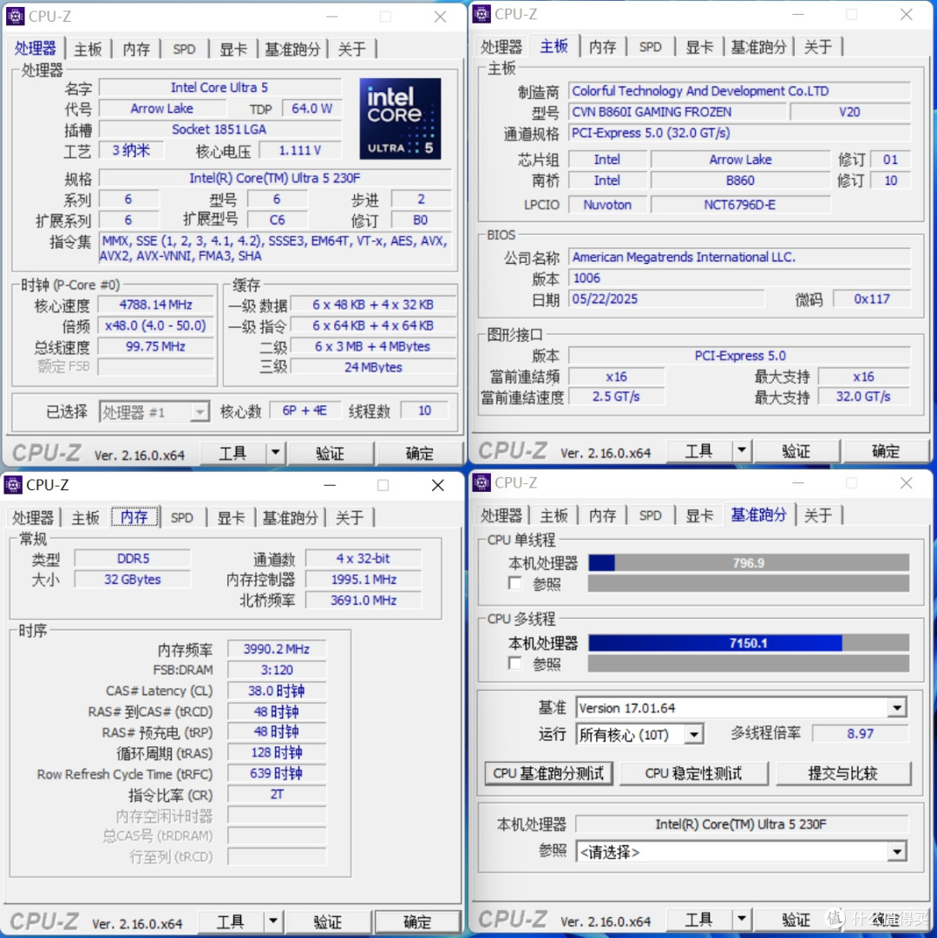The image size is (937, 938).
Task: Click Socket 1851 LGA field
Action: pyautogui.click(x=220, y=129)
